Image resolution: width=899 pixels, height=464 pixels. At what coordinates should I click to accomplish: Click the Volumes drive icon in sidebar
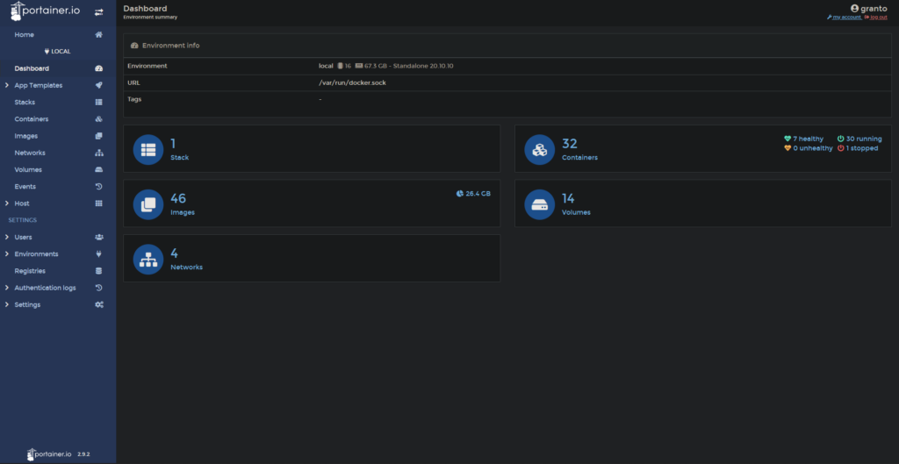[x=99, y=170]
